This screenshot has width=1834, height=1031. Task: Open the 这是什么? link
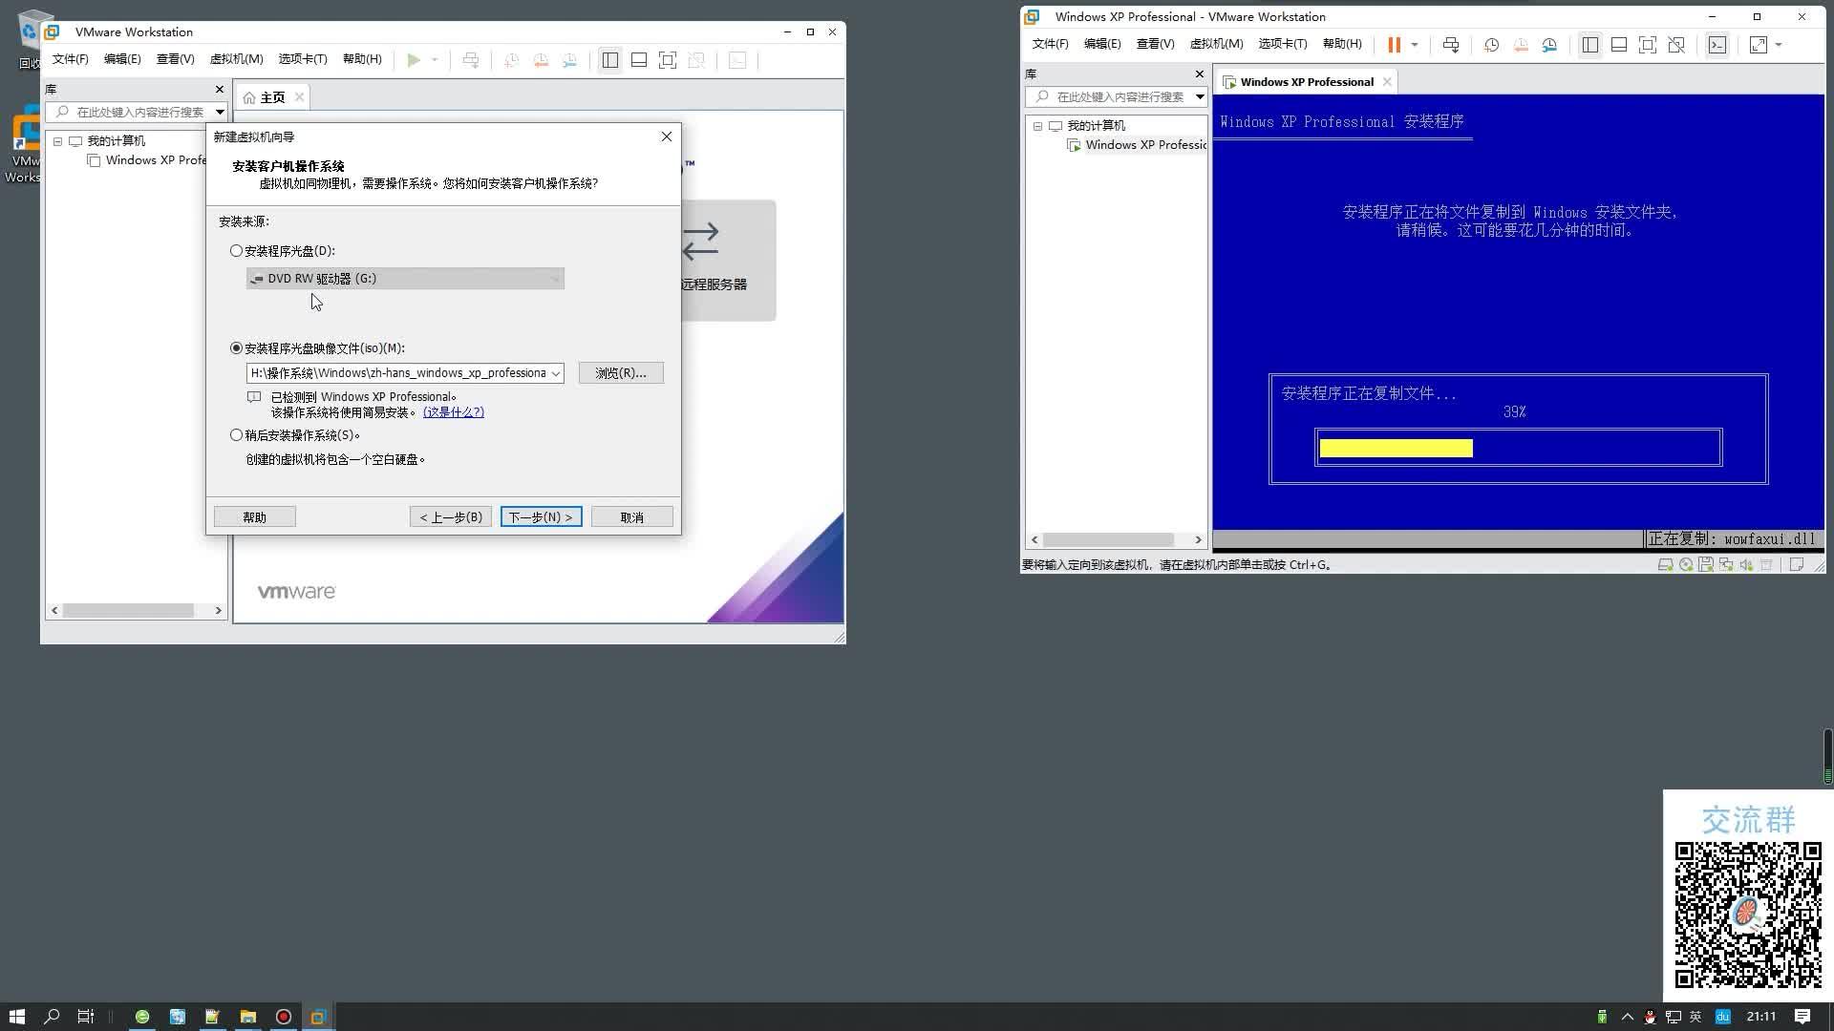pyautogui.click(x=454, y=412)
